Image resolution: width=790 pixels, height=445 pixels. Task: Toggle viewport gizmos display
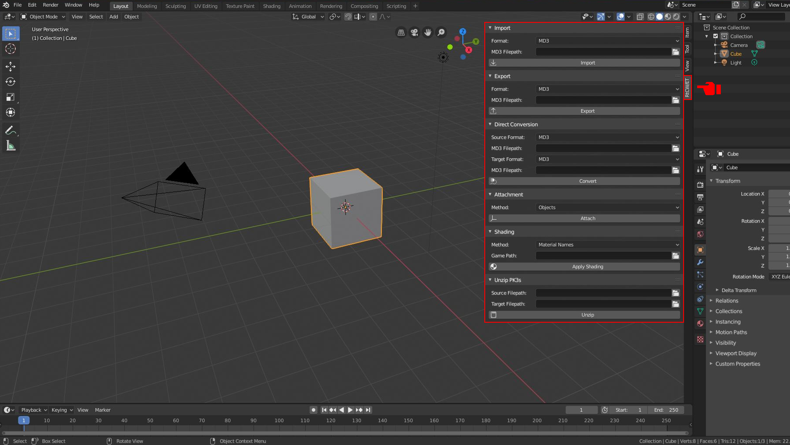601,17
